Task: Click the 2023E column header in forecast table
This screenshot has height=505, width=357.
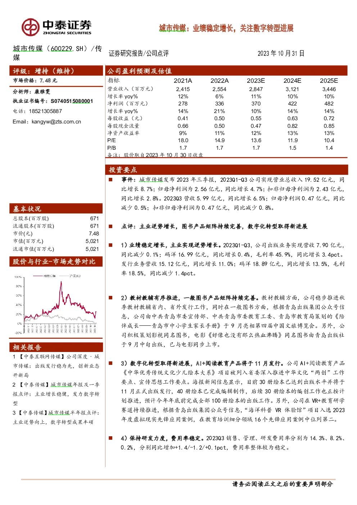Action: pyautogui.click(x=256, y=81)
